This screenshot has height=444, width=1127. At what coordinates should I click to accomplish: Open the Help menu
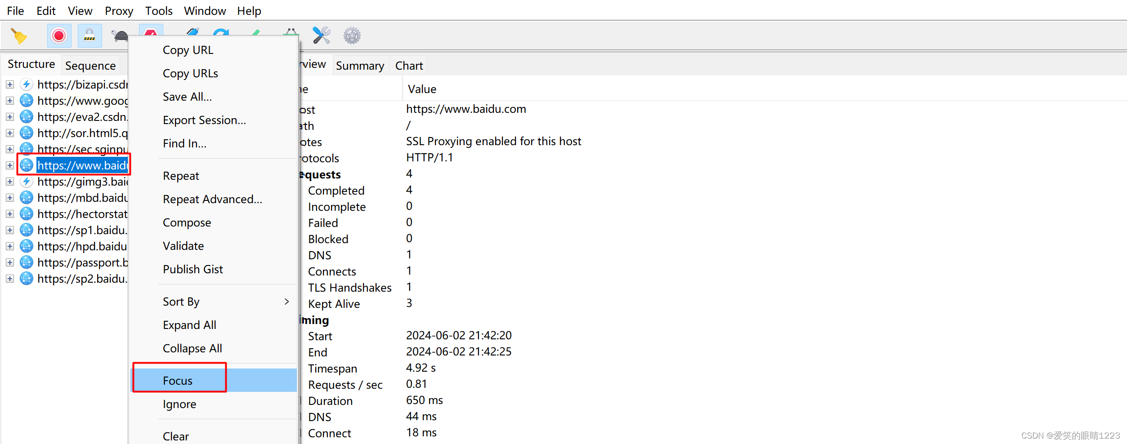point(249,11)
